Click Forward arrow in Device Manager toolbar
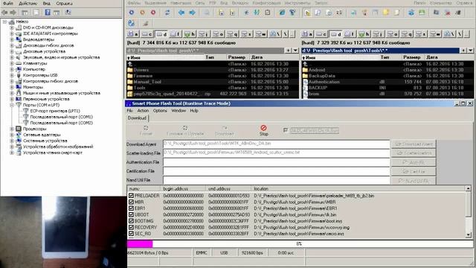This screenshot has width=476, height=268. tap(13, 13)
